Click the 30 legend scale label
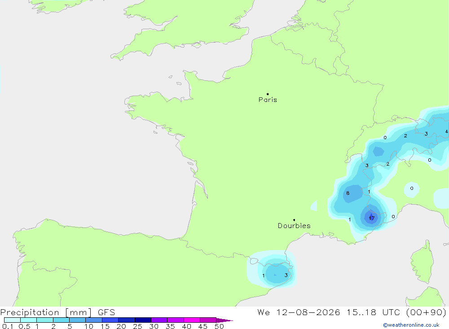This screenshot has height=329, width=449. 154,326
